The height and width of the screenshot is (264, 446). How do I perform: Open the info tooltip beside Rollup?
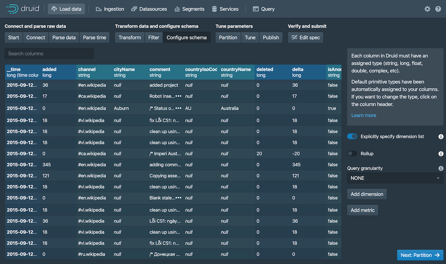441,154
